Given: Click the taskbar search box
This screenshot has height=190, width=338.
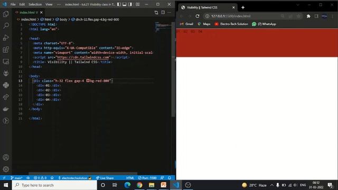Looking at the screenshot, I should click(x=54, y=185).
